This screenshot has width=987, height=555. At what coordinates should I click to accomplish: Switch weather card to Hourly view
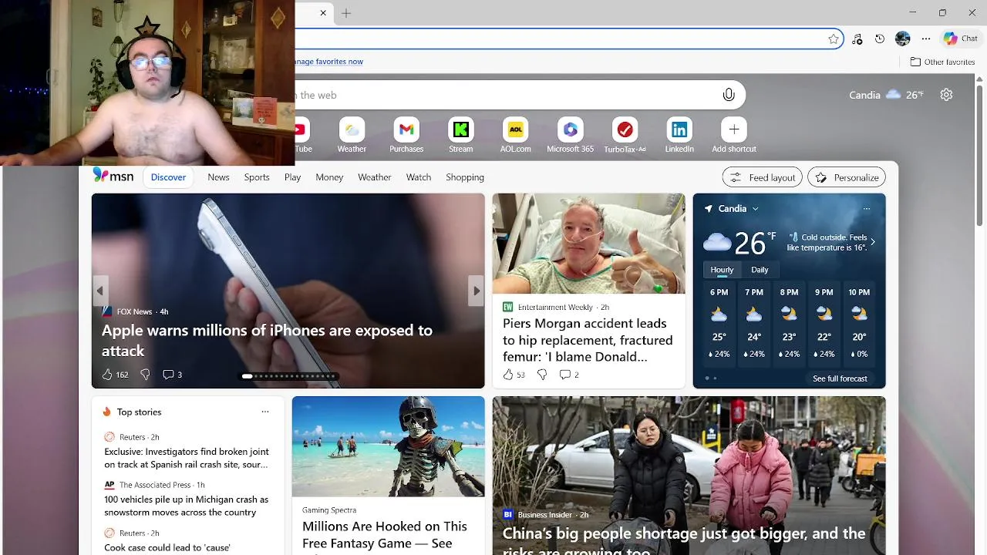722,270
